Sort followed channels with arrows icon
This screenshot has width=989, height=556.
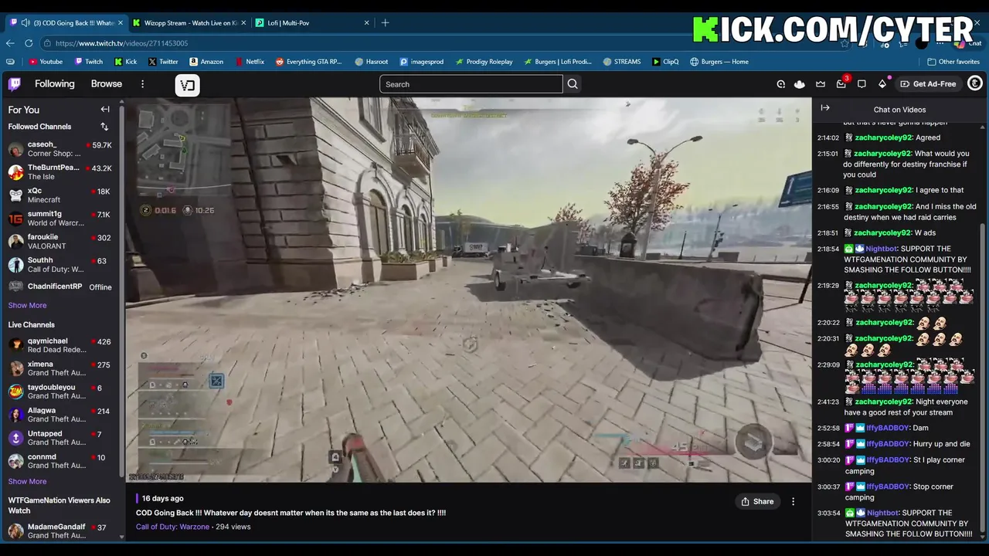[104, 127]
